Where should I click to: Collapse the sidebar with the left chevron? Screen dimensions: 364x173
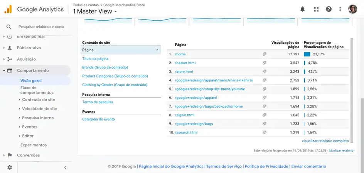click(x=65, y=168)
